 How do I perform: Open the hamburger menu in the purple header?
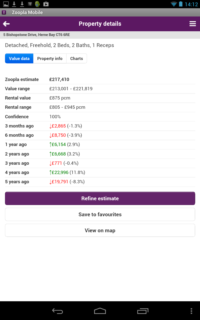pos(192,23)
